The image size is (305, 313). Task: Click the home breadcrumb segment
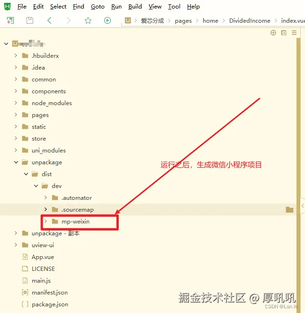[210, 20]
